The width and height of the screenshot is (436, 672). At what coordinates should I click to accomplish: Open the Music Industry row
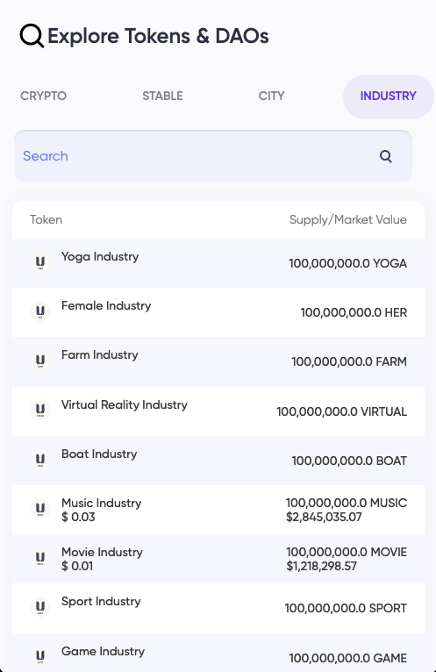click(218, 510)
